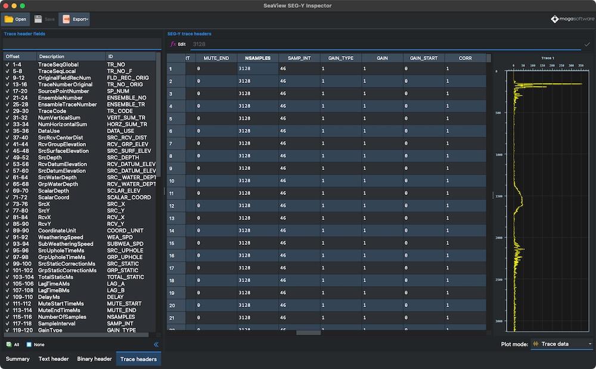Click SAMP_INT cell in row 12
This screenshot has width=596, height=369.
pos(299,206)
